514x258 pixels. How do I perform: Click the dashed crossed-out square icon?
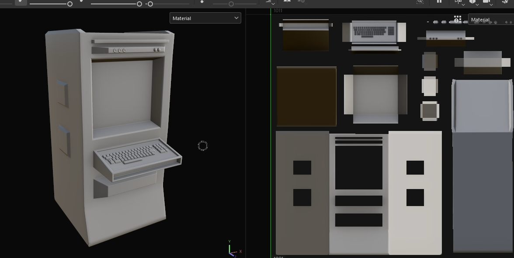[x=420, y=2]
